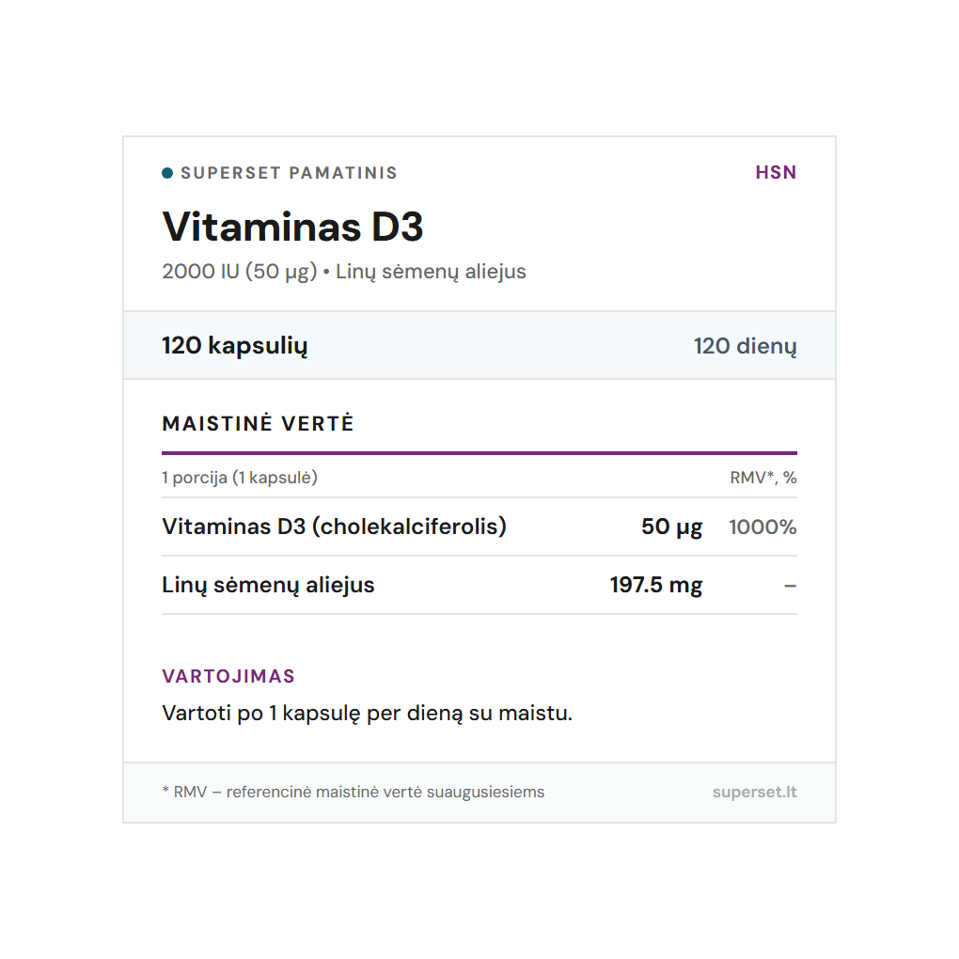Click the 120 kapsulių quantity text
The width and height of the screenshot is (959, 959).
point(234,346)
